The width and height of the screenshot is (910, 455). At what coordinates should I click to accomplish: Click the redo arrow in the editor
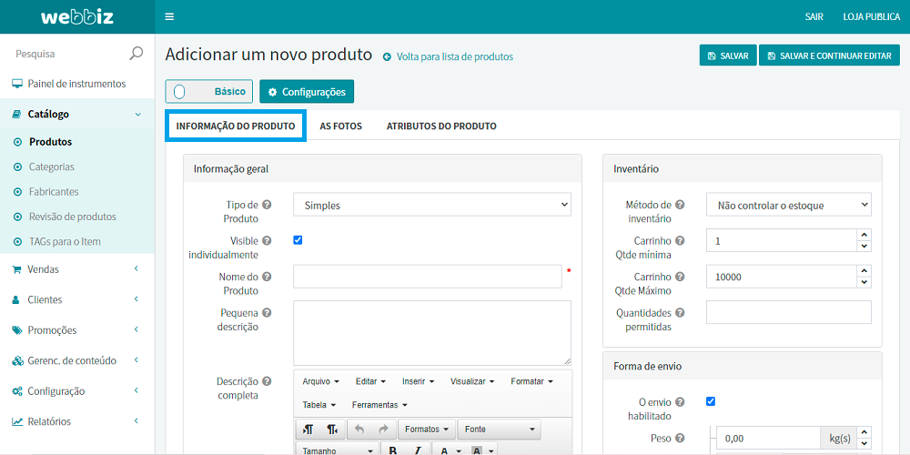click(383, 430)
